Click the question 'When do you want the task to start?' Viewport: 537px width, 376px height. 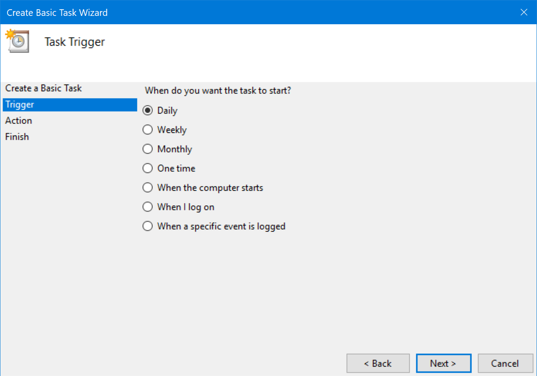pyautogui.click(x=218, y=91)
